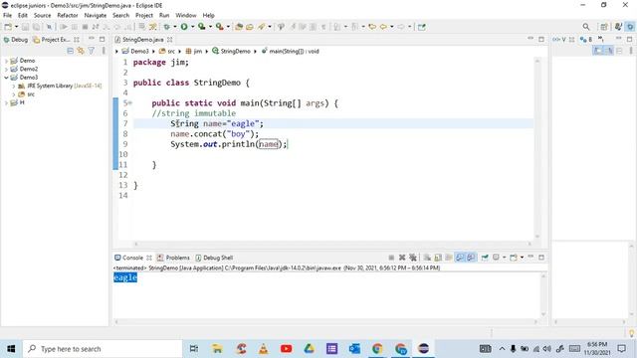Click the Project Explorer filter icon
The image size is (637, 358).
pyautogui.click(x=92, y=51)
